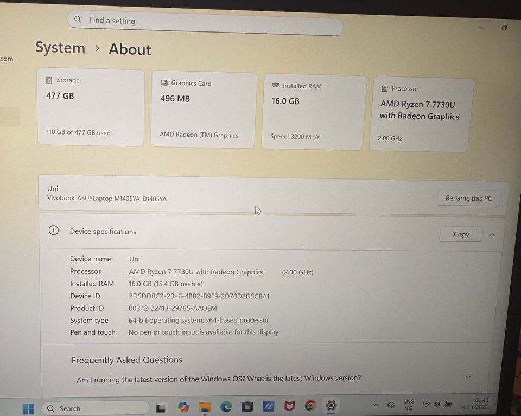Click 110 GB of 477 GB used text
Screen dimensions: 521x416
[x=78, y=132]
